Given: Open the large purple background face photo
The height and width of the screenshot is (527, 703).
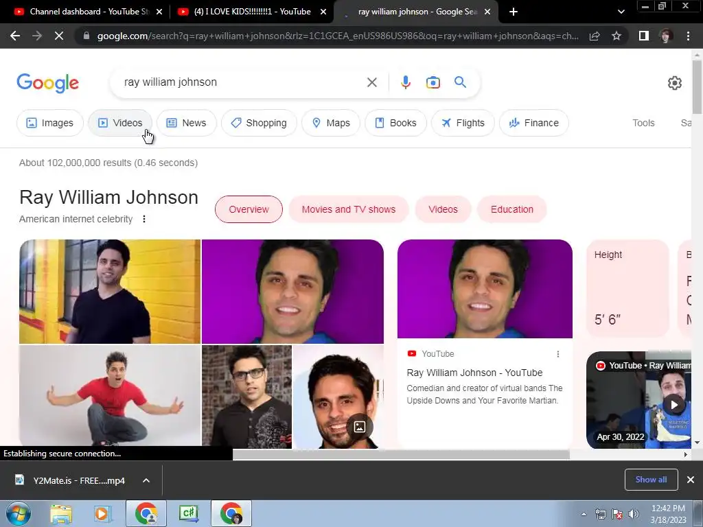Looking at the screenshot, I should click(292, 291).
